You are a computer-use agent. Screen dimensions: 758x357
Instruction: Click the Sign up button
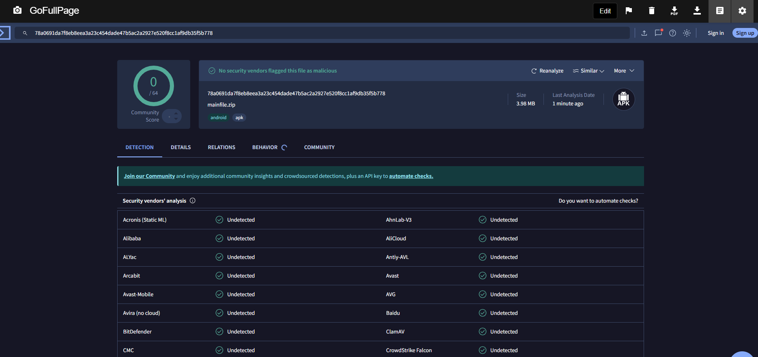(x=745, y=33)
